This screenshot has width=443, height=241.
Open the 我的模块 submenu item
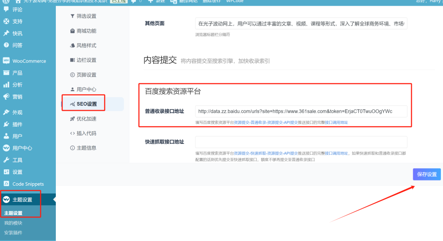[13, 223]
